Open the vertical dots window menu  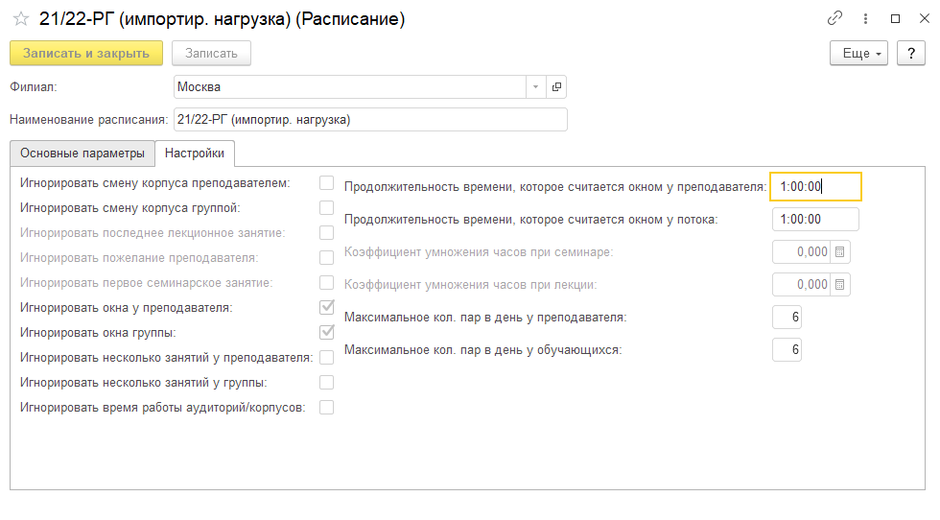click(865, 18)
